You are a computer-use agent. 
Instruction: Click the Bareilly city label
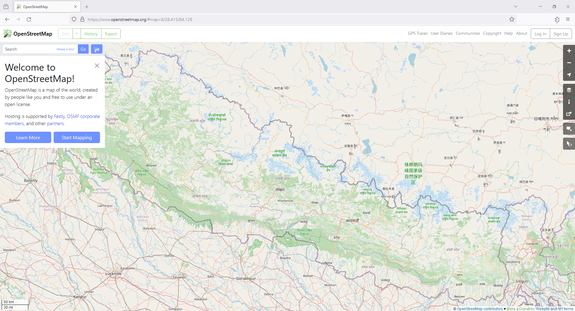[31, 180]
